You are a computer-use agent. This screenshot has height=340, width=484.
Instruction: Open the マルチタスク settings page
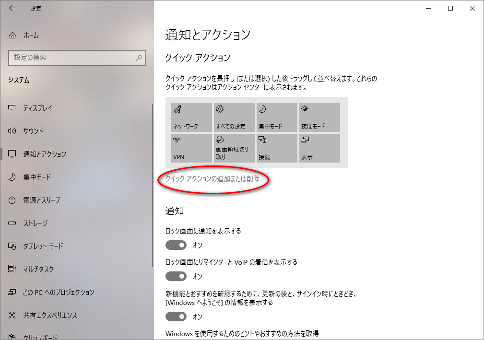point(38,269)
